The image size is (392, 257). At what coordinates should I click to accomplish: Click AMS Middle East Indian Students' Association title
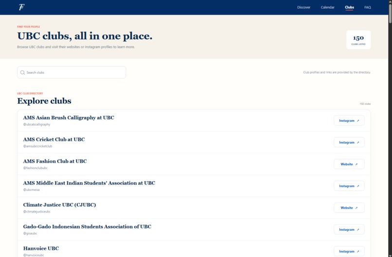tap(89, 183)
